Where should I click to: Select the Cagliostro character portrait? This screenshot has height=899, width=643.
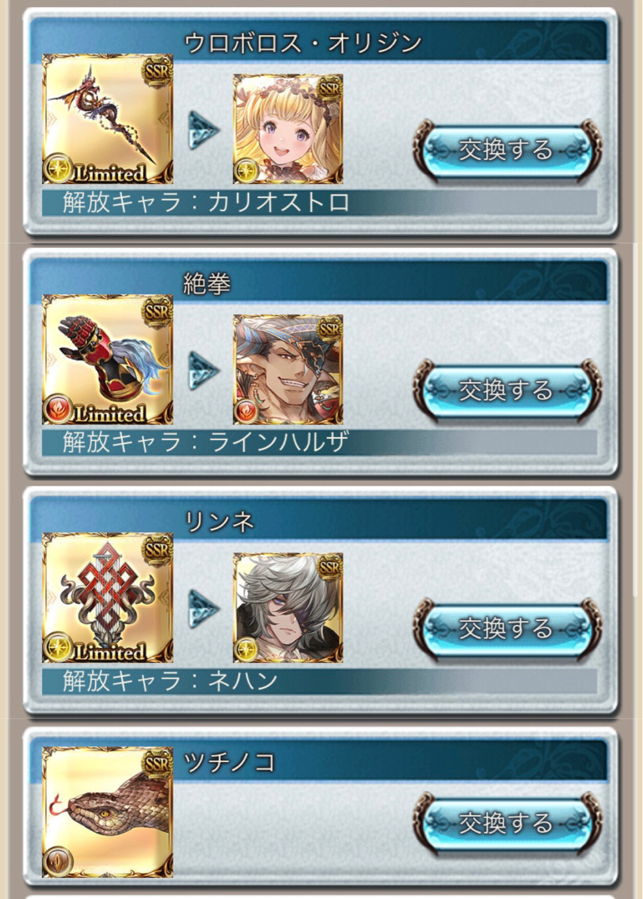coord(288,129)
